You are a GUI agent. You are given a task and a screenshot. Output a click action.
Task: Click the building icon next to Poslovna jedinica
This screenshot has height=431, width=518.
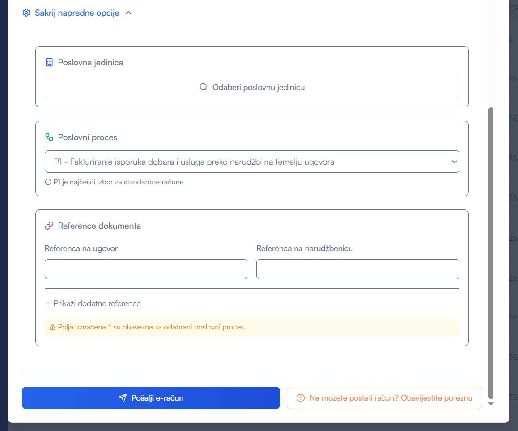coord(49,63)
